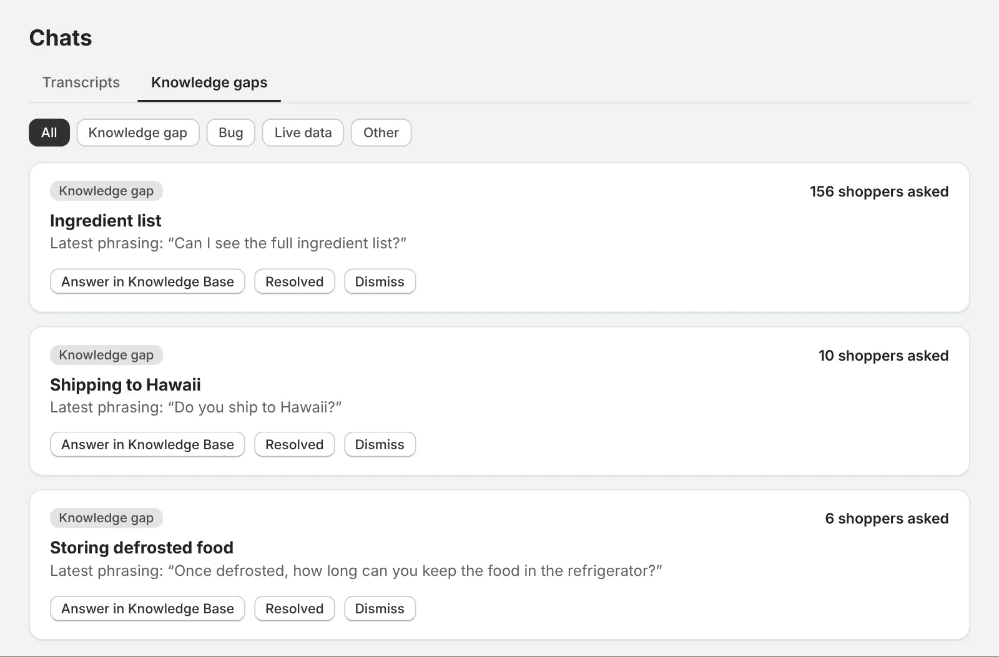Open the Ingredient list title
999x657 pixels.
coord(106,221)
